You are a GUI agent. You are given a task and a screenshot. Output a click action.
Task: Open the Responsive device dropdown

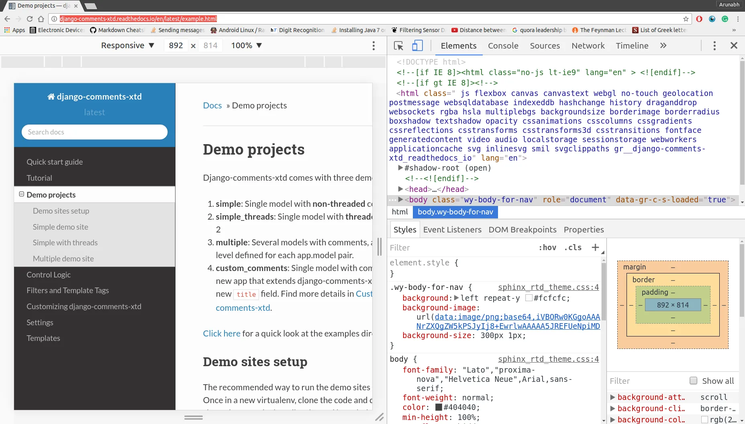tap(128, 46)
